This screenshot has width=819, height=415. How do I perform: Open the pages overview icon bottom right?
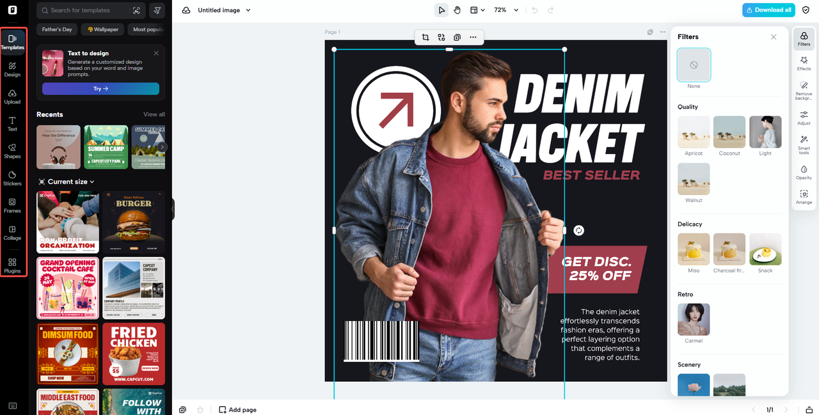point(809,410)
